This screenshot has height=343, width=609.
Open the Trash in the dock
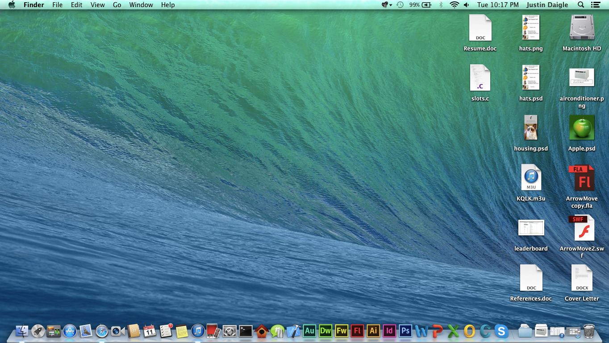tap(589, 331)
